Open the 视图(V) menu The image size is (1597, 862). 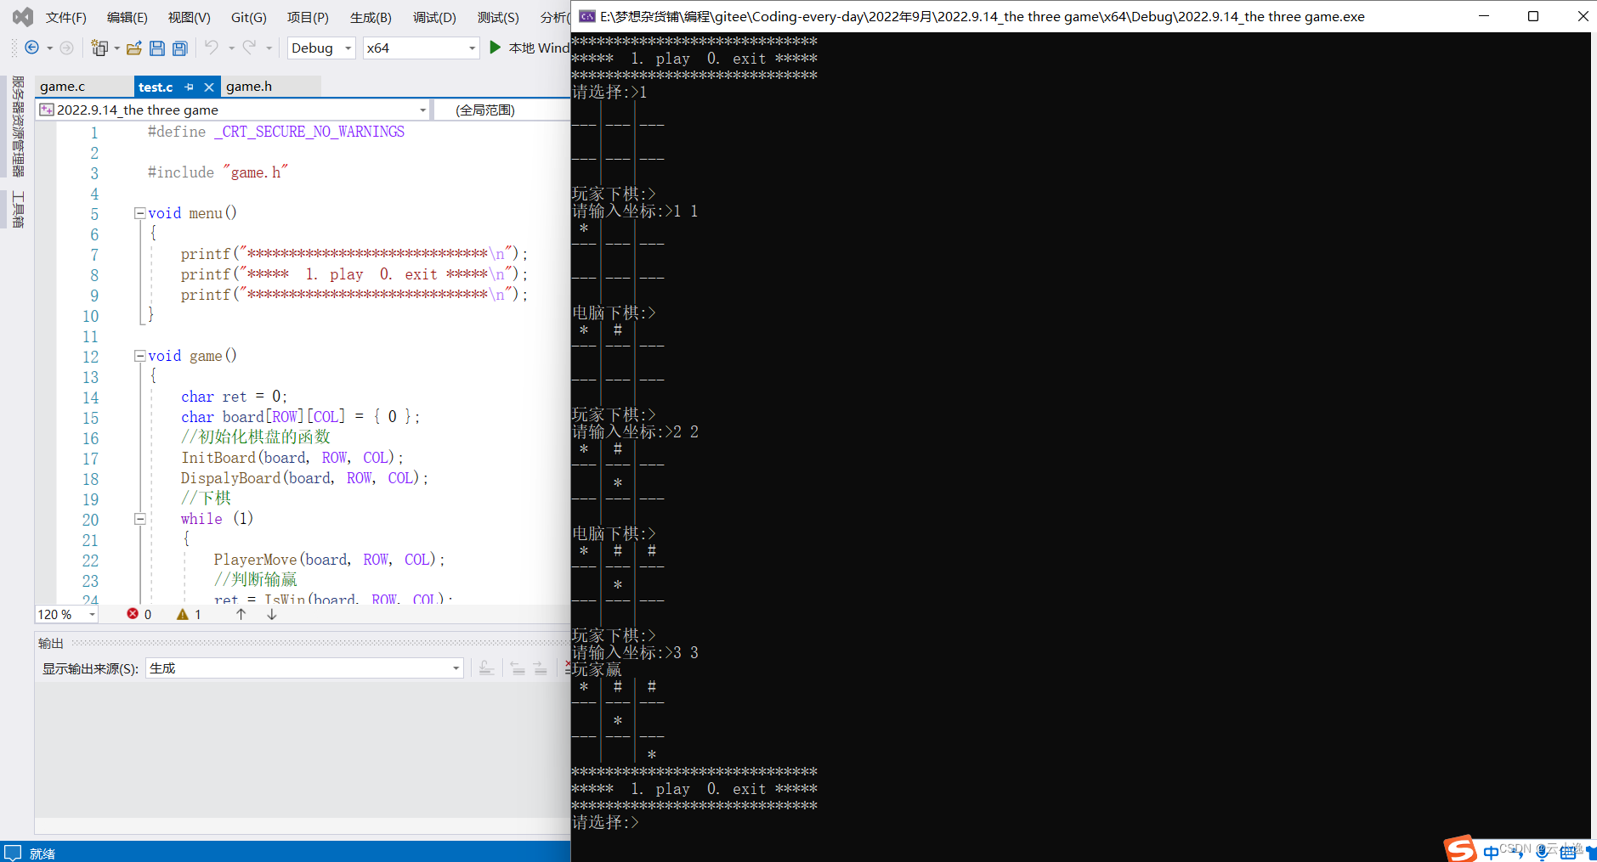click(x=190, y=17)
